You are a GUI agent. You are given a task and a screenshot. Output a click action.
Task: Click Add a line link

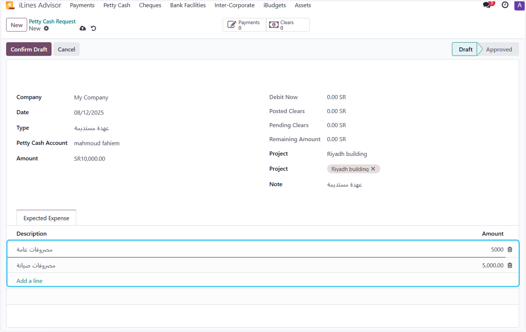coord(29,281)
